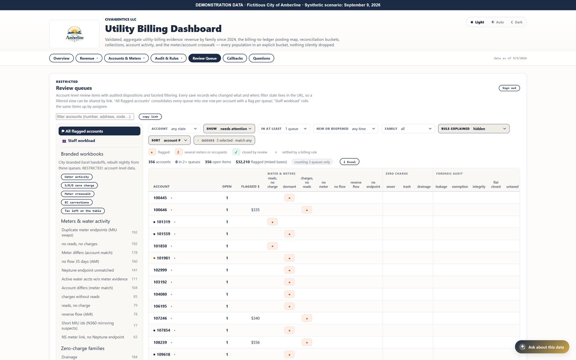Click the City of Amberline logo
Viewport: 576px width, 360px height.
[74, 34]
